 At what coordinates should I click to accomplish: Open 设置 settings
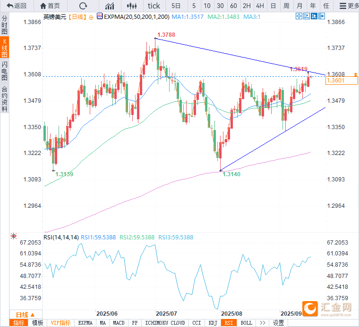coord(278,323)
